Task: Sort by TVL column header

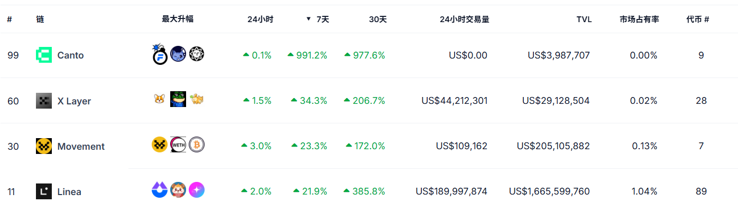Action: click(x=584, y=20)
